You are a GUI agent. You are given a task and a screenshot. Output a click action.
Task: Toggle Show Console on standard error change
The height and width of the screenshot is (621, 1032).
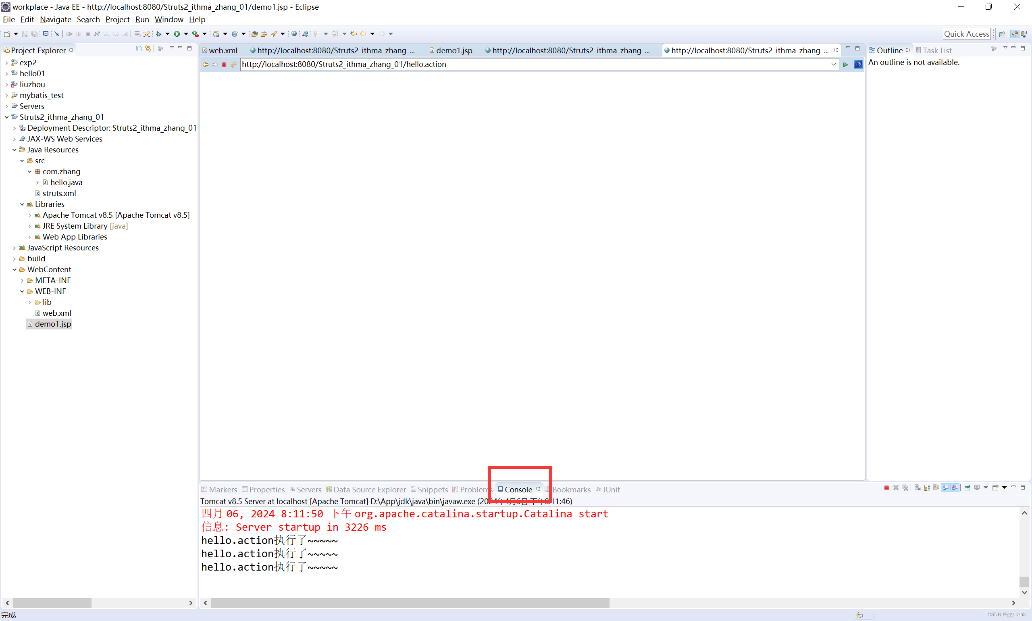(x=955, y=488)
